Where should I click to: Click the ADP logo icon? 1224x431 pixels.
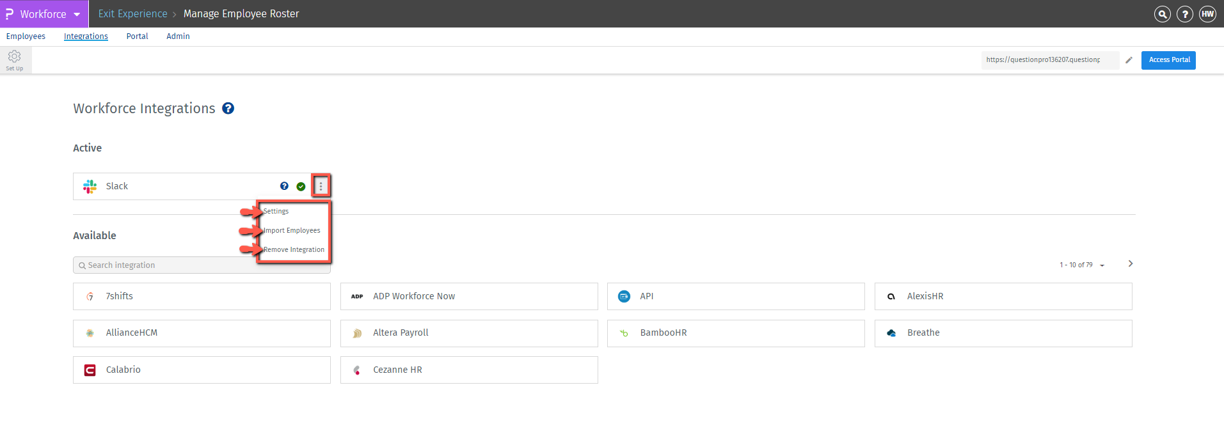(357, 296)
